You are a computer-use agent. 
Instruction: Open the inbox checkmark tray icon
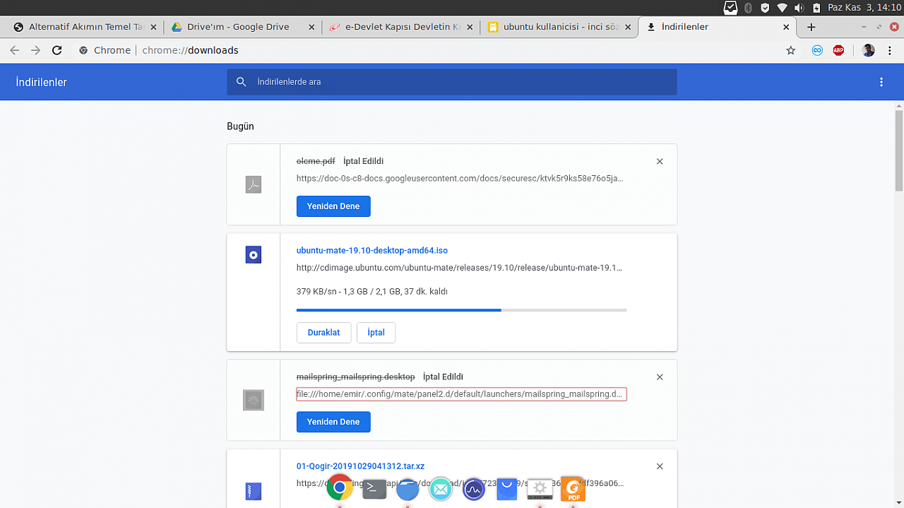point(731,8)
